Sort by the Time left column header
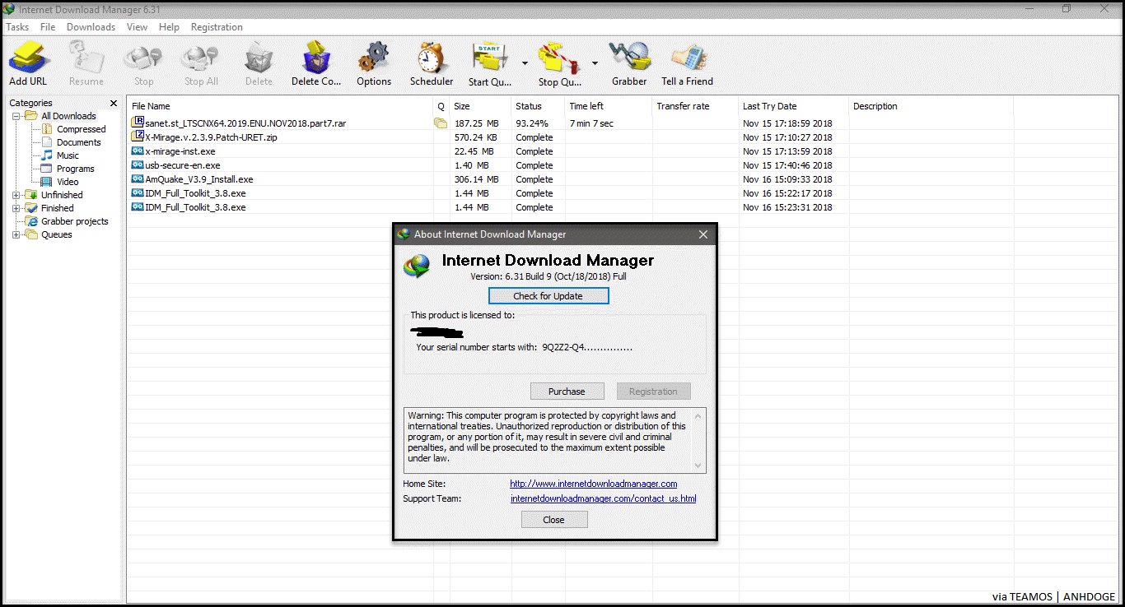The width and height of the screenshot is (1125, 607). pyautogui.click(x=609, y=106)
